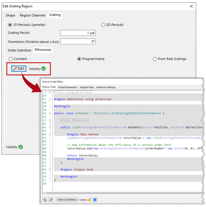206x207 pixels.
Task: Click the Orientation rotation input field
Action: coord(78,42)
